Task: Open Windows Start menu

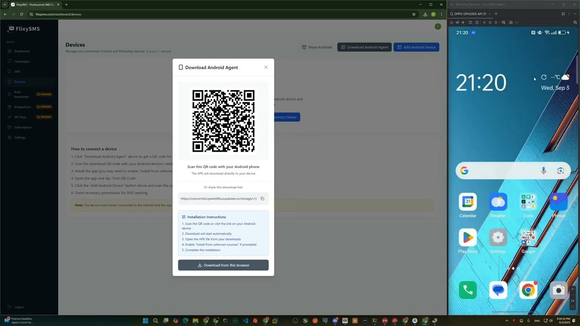Action: click(145, 321)
